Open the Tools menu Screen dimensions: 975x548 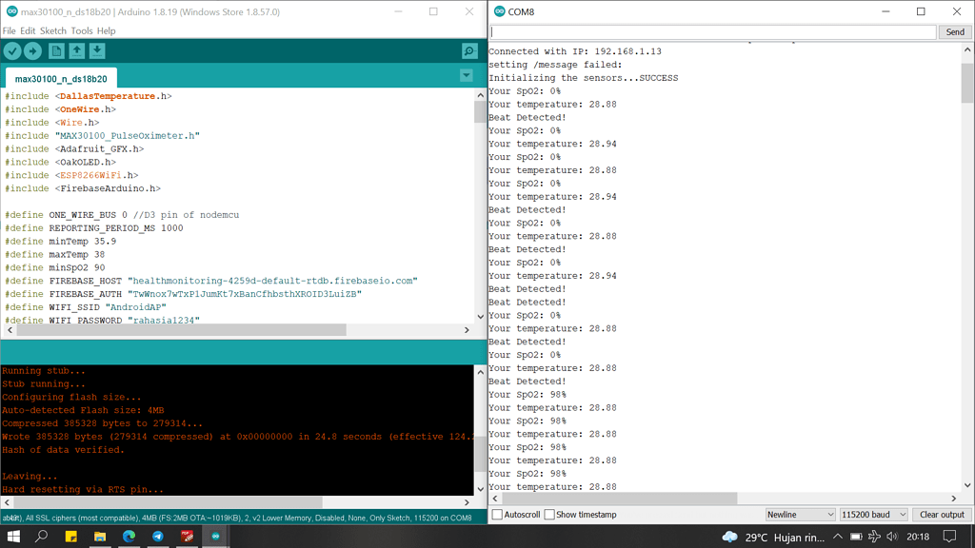[x=81, y=30]
